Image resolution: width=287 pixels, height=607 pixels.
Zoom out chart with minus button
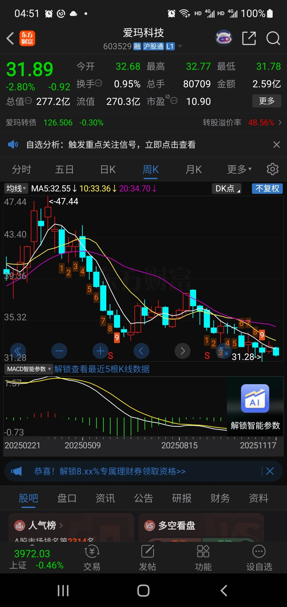[x=59, y=351]
